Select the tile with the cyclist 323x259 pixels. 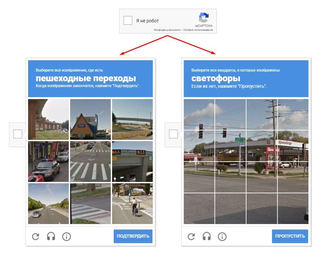[132, 204]
